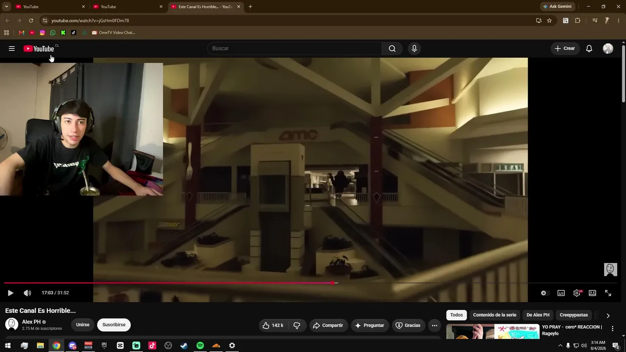
Task: Click the search magnifier button
Action: click(392, 48)
